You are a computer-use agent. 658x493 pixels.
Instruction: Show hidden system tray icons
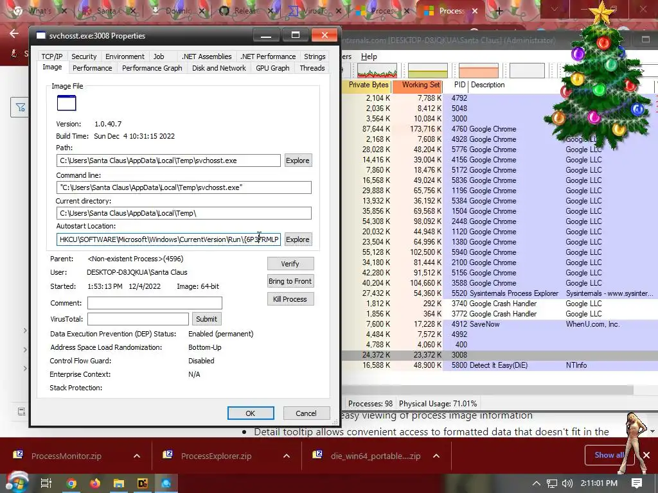click(x=537, y=483)
